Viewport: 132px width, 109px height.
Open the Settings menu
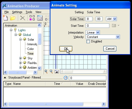coord(17,12)
